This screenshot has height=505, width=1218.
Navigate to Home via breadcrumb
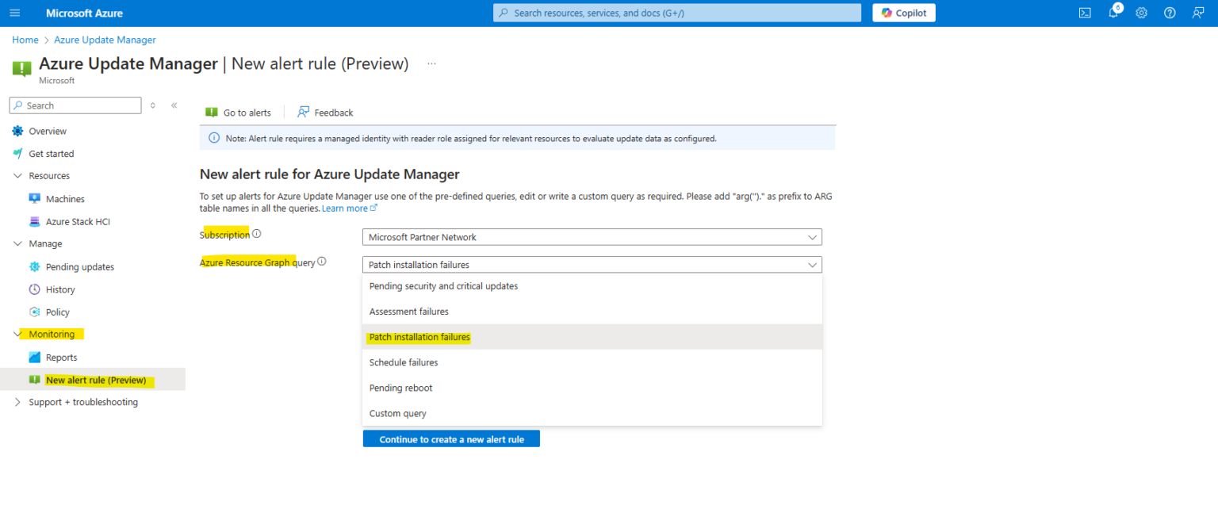pyautogui.click(x=25, y=40)
